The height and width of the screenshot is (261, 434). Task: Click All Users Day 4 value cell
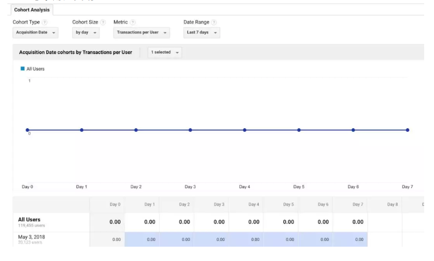click(254, 222)
